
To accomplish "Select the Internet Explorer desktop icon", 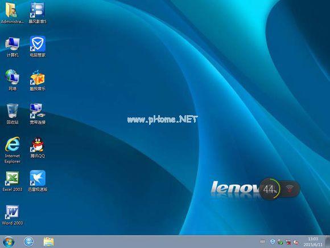I will coord(13,150).
